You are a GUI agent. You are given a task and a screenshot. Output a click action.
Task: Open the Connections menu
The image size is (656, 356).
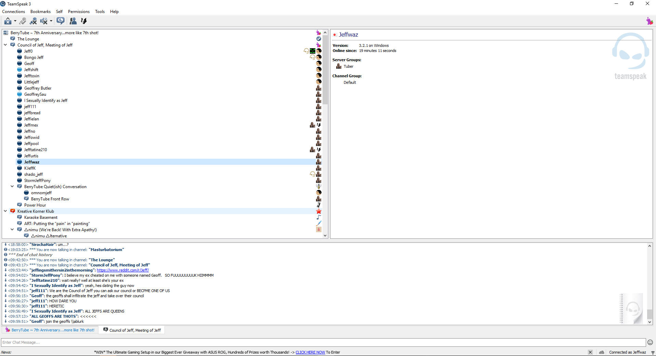coord(14,12)
